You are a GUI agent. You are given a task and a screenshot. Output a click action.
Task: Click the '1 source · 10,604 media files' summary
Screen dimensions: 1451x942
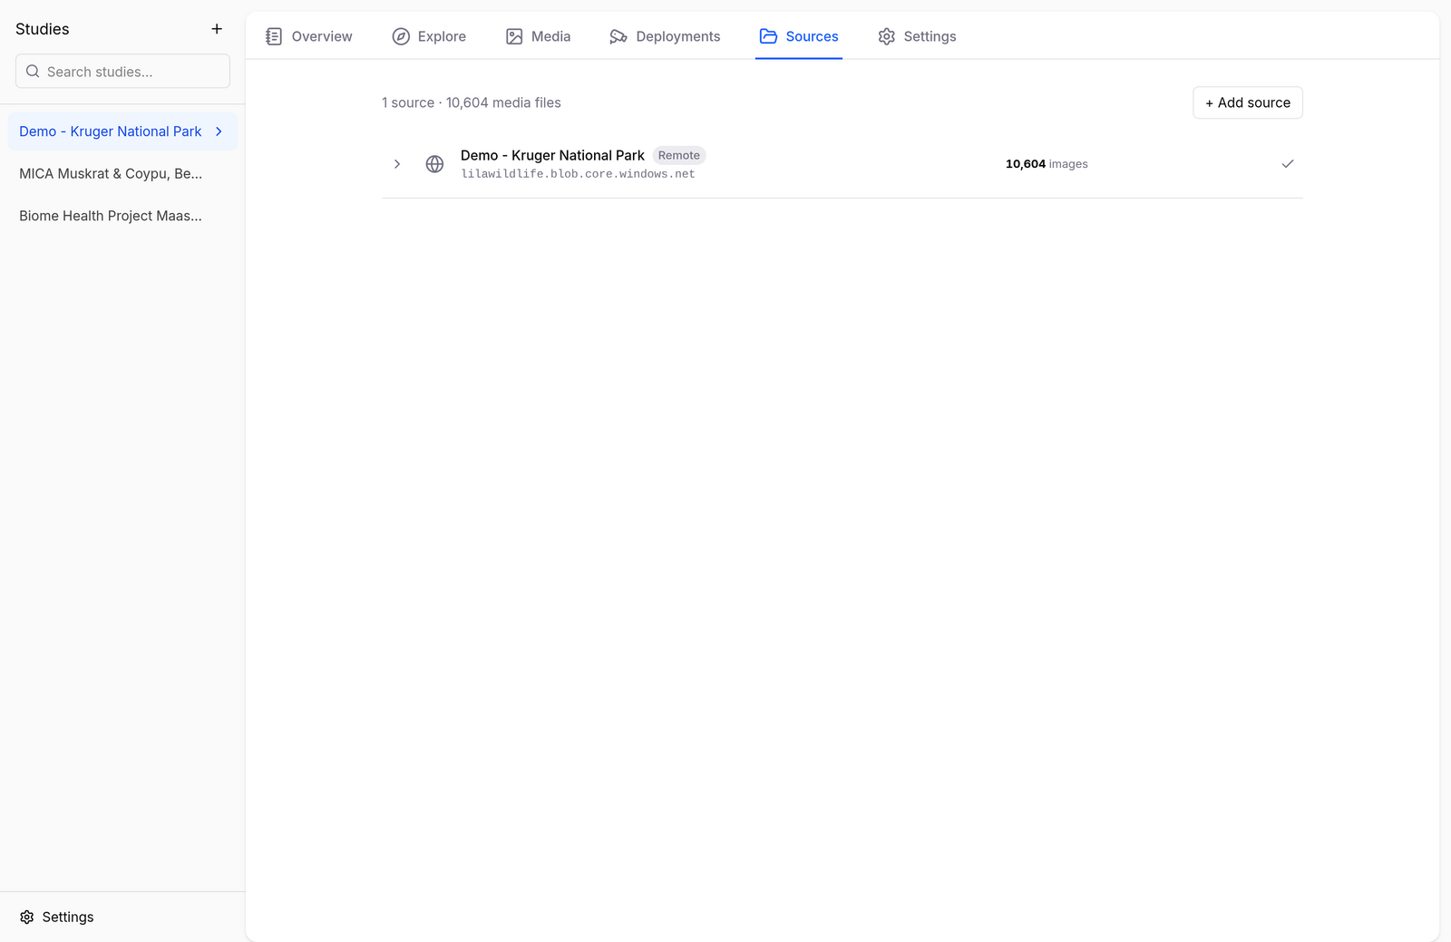472,102
